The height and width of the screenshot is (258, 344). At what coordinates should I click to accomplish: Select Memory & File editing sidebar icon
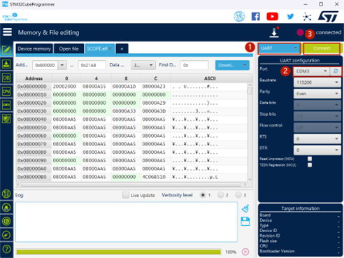[x=6, y=50]
